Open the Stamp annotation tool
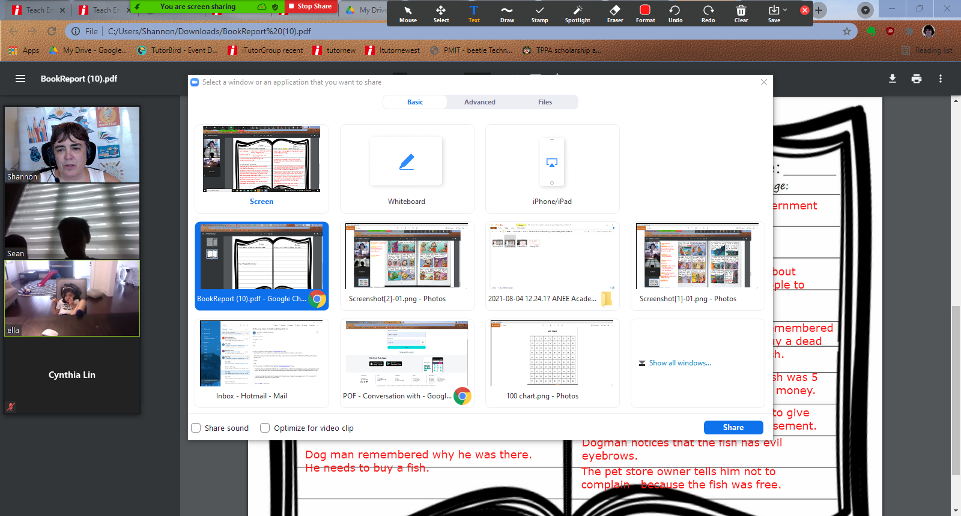Image resolution: width=961 pixels, height=516 pixels. coord(539,14)
